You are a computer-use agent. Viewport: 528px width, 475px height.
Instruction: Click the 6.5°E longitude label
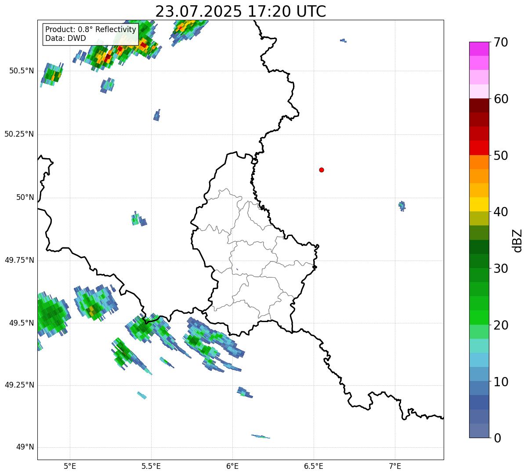[x=314, y=466]
